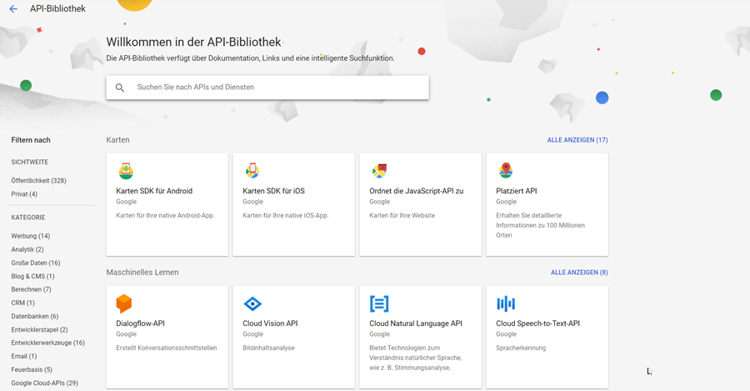Show all 17 Karten APIs

[x=577, y=140]
